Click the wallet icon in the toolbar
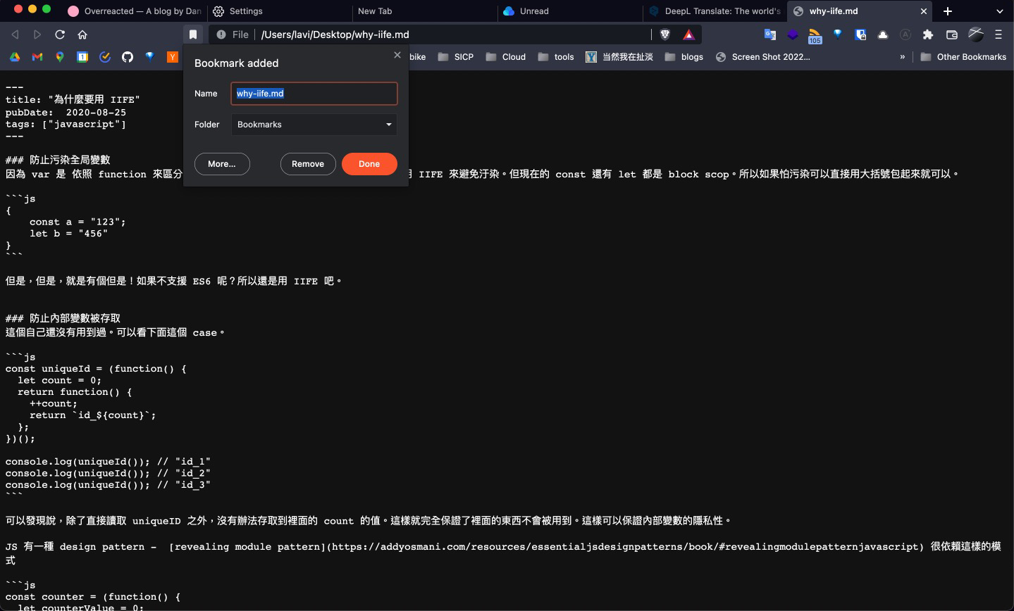 [x=951, y=34]
